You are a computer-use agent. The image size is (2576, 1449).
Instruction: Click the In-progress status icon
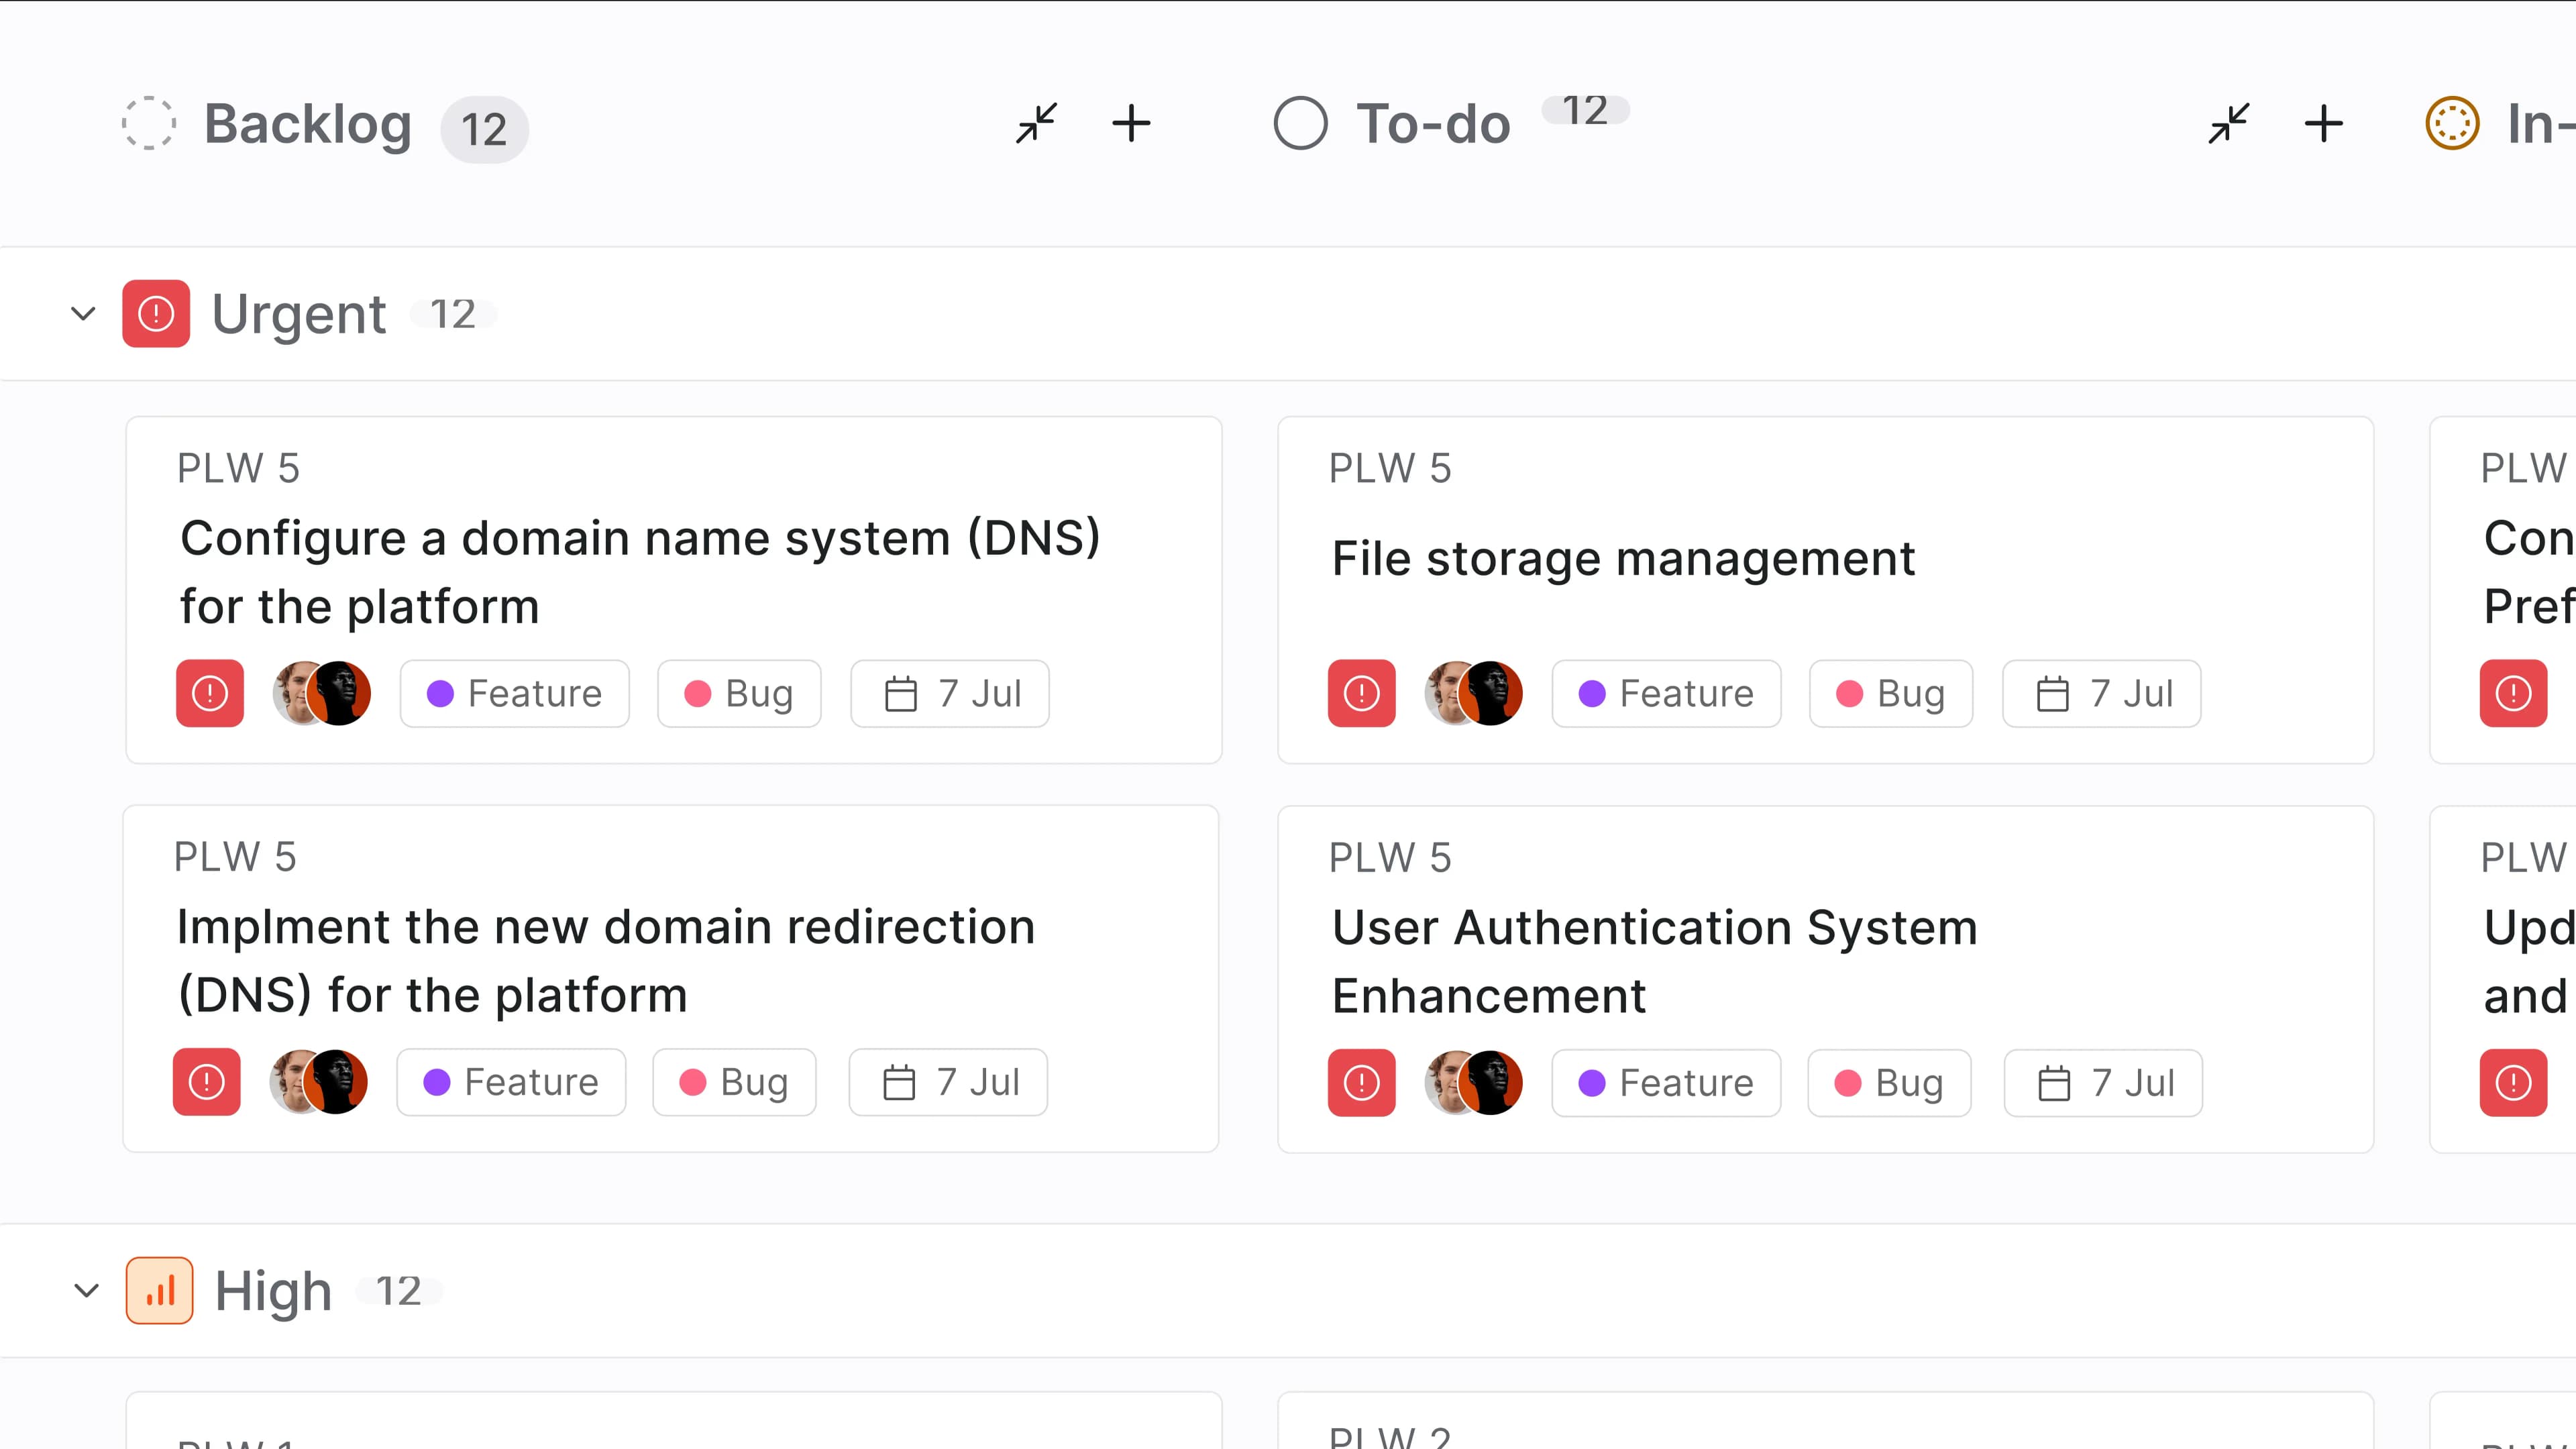pyautogui.click(x=2452, y=124)
